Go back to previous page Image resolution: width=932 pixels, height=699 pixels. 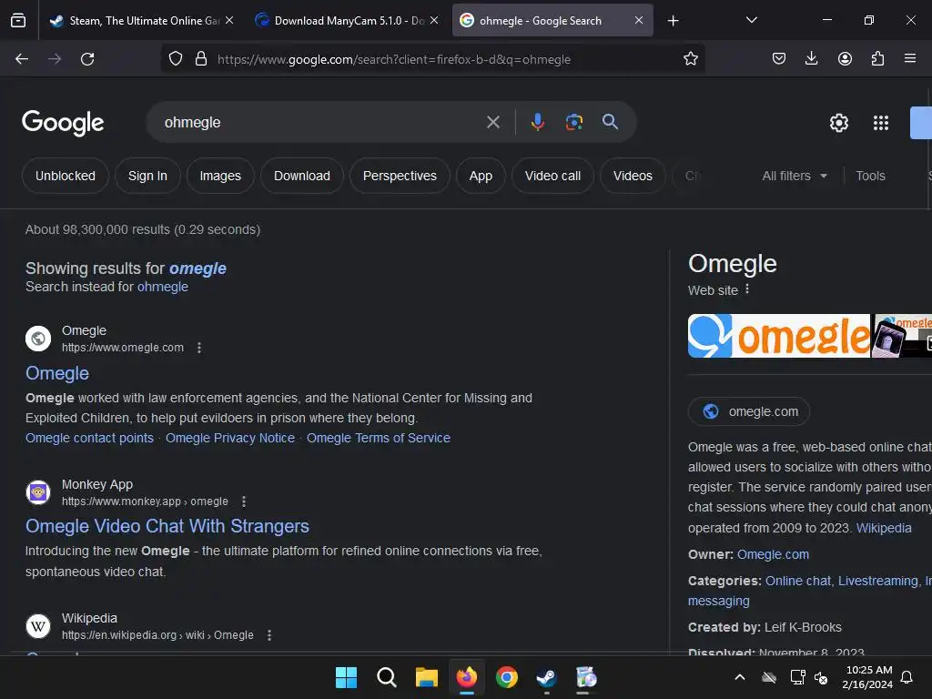(x=22, y=59)
